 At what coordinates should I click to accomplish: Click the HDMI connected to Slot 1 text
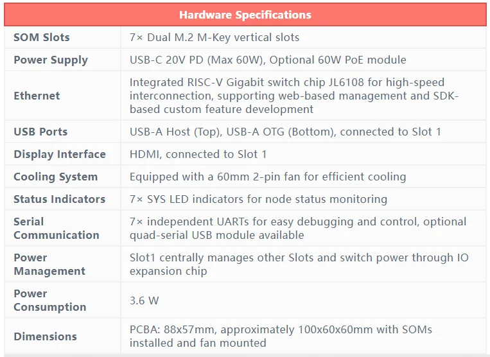pos(198,154)
